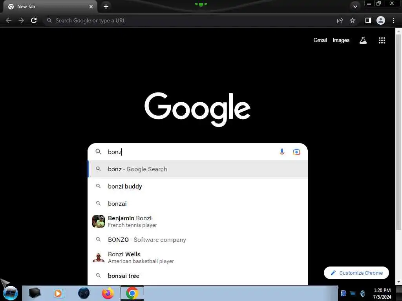
Task: Open the media player taskbar icon
Action: pyautogui.click(x=58, y=293)
